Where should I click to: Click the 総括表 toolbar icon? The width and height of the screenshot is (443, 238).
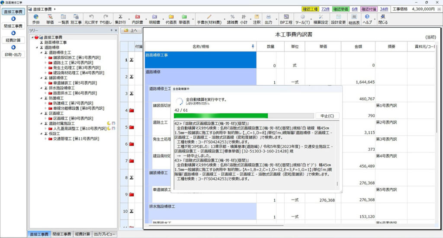(x=354, y=19)
